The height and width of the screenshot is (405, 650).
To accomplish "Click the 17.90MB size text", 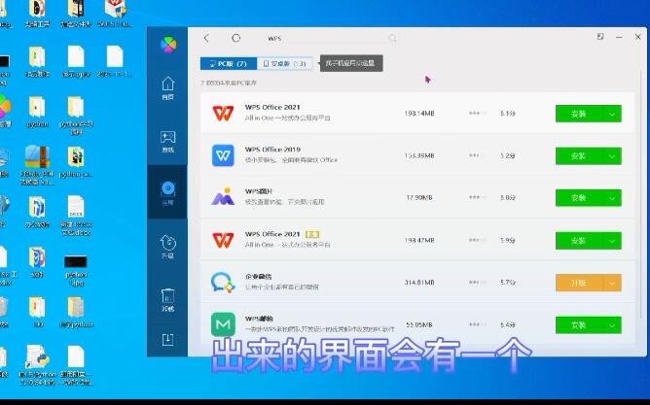I will 419,198.
